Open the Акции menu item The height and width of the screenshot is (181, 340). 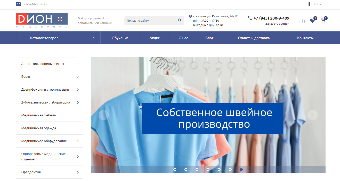click(x=155, y=38)
